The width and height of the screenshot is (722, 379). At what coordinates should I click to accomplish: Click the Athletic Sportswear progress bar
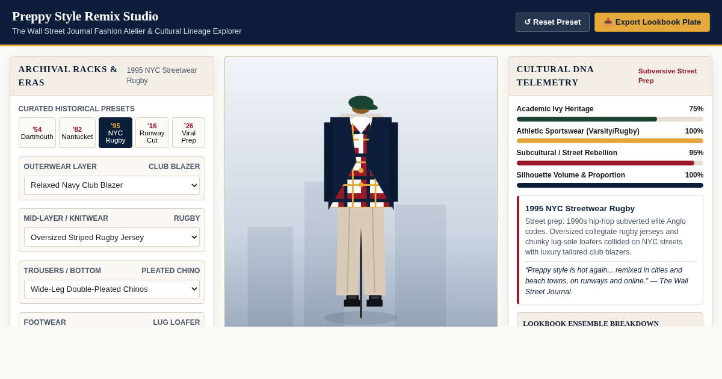click(610, 141)
